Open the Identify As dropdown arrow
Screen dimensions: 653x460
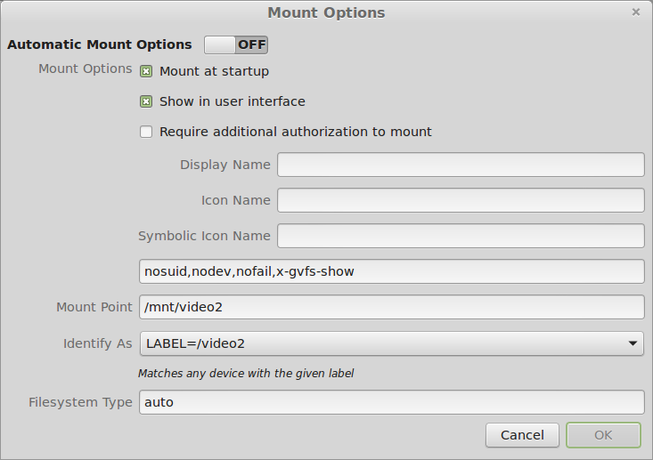point(632,343)
